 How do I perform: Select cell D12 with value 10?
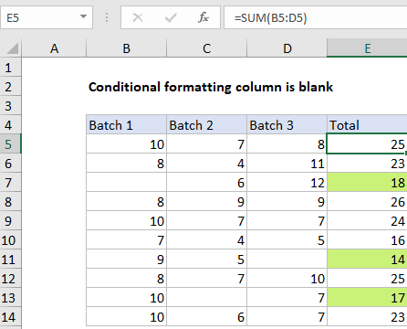pyautogui.click(x=287, y=279)
